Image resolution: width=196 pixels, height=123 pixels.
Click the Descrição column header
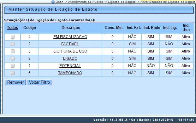coord(71,28)
